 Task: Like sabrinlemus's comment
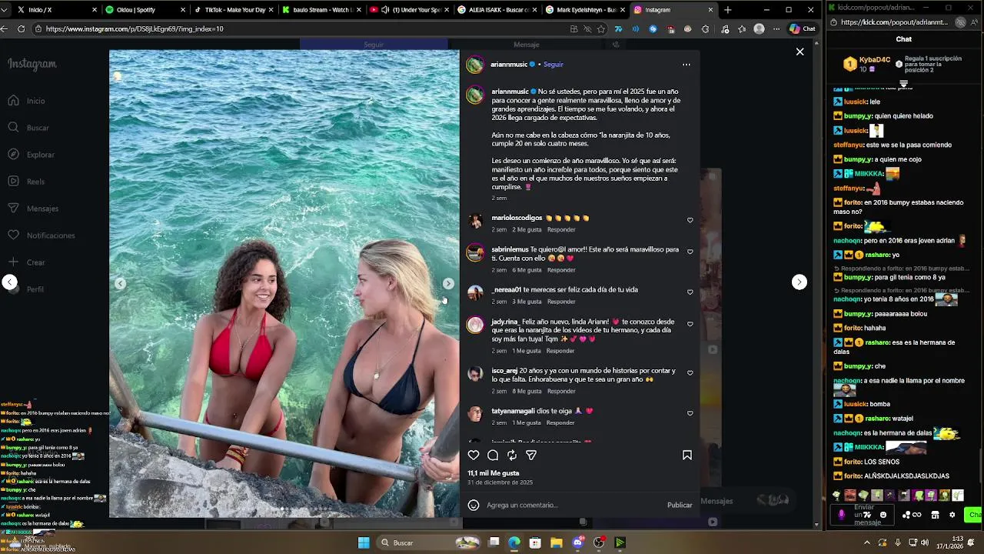click(690, 252)
